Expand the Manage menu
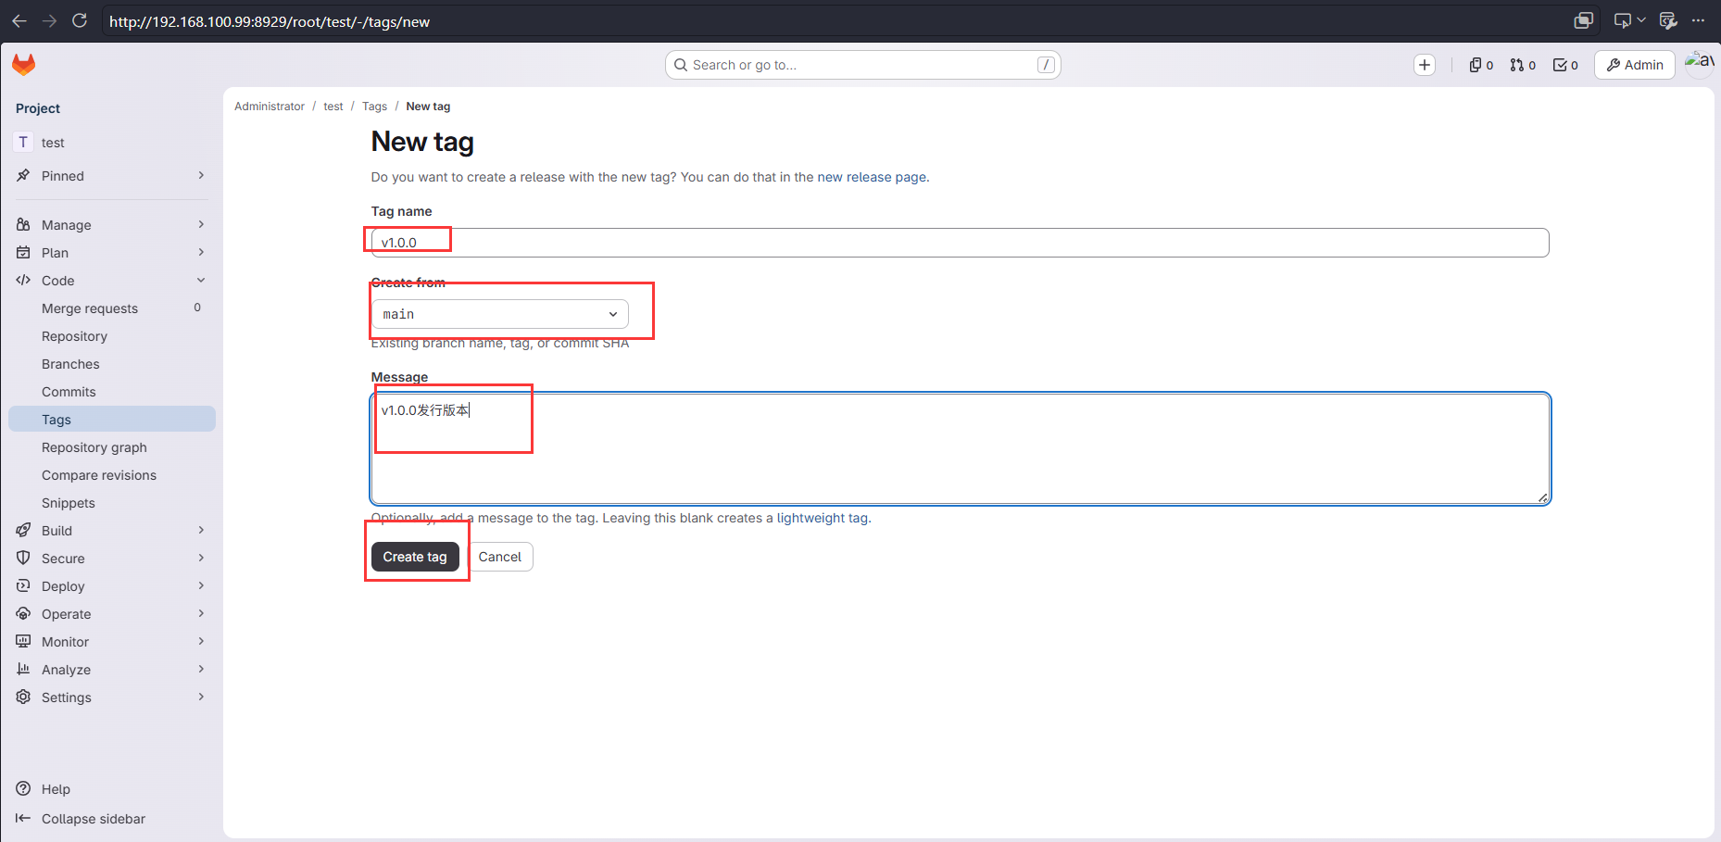Viewport: 1721px width, 842px height. point(111,225)
